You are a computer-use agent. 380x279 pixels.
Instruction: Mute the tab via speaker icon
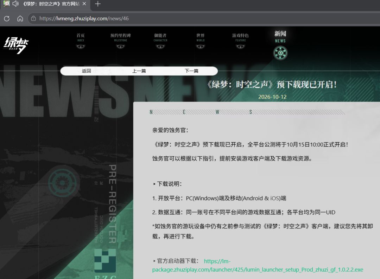tap(15, 4)
